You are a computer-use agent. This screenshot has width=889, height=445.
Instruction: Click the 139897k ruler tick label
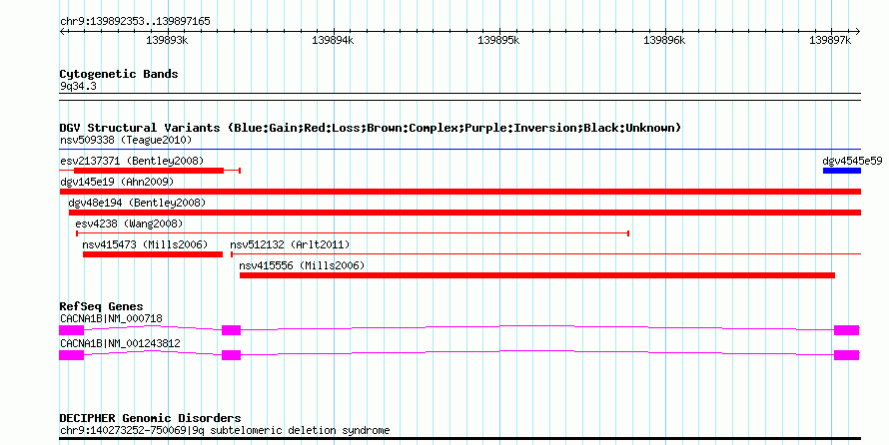pyautogui.click(x=829, y=40)
